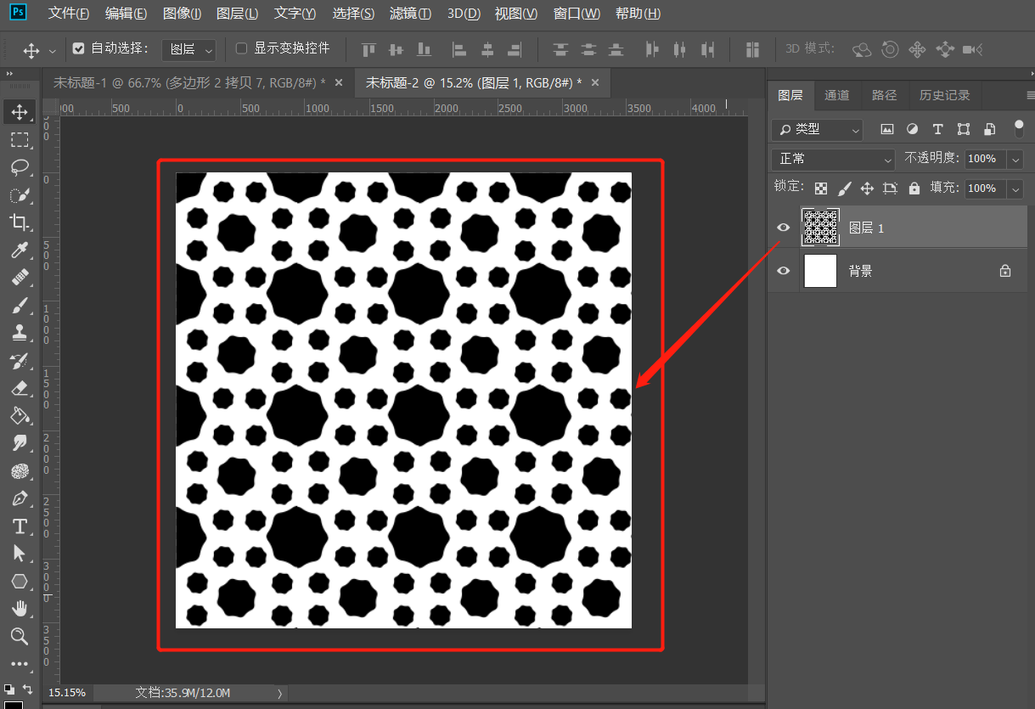Select the Horizontal Type tool

[x=20, y=526]
